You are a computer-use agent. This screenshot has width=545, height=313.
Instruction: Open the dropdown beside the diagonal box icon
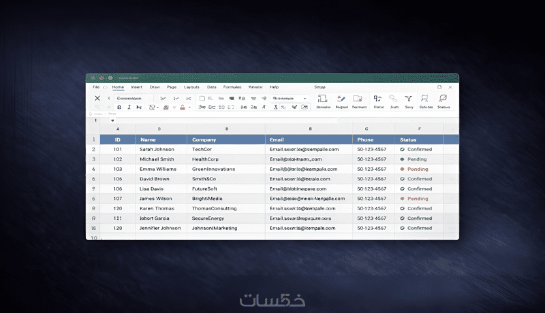158,108
